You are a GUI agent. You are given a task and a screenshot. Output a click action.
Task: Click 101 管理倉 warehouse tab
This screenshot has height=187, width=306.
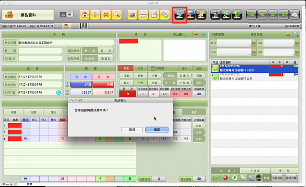point(157,68)
